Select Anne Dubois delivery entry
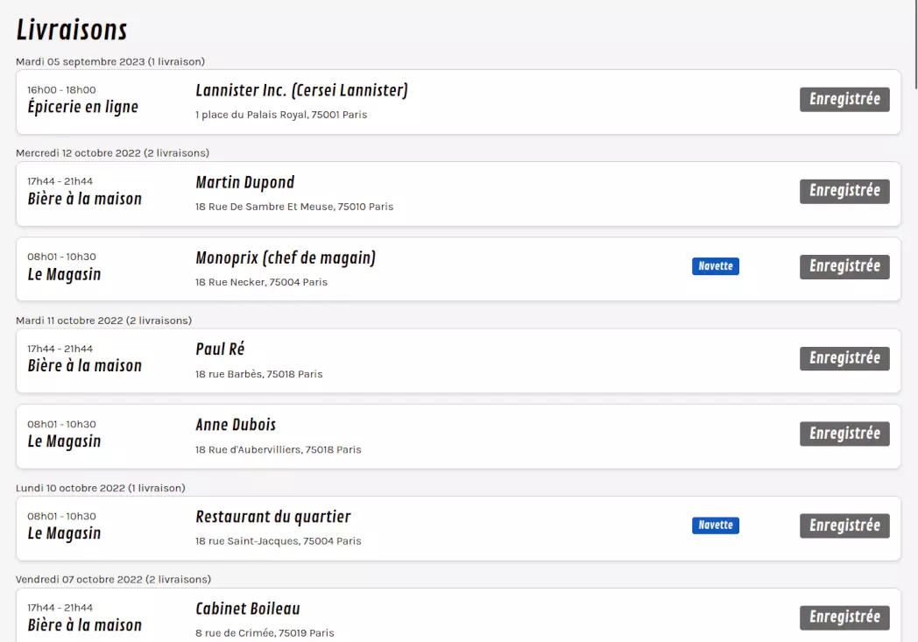This screenshot has height=642, width=918. 236,425
